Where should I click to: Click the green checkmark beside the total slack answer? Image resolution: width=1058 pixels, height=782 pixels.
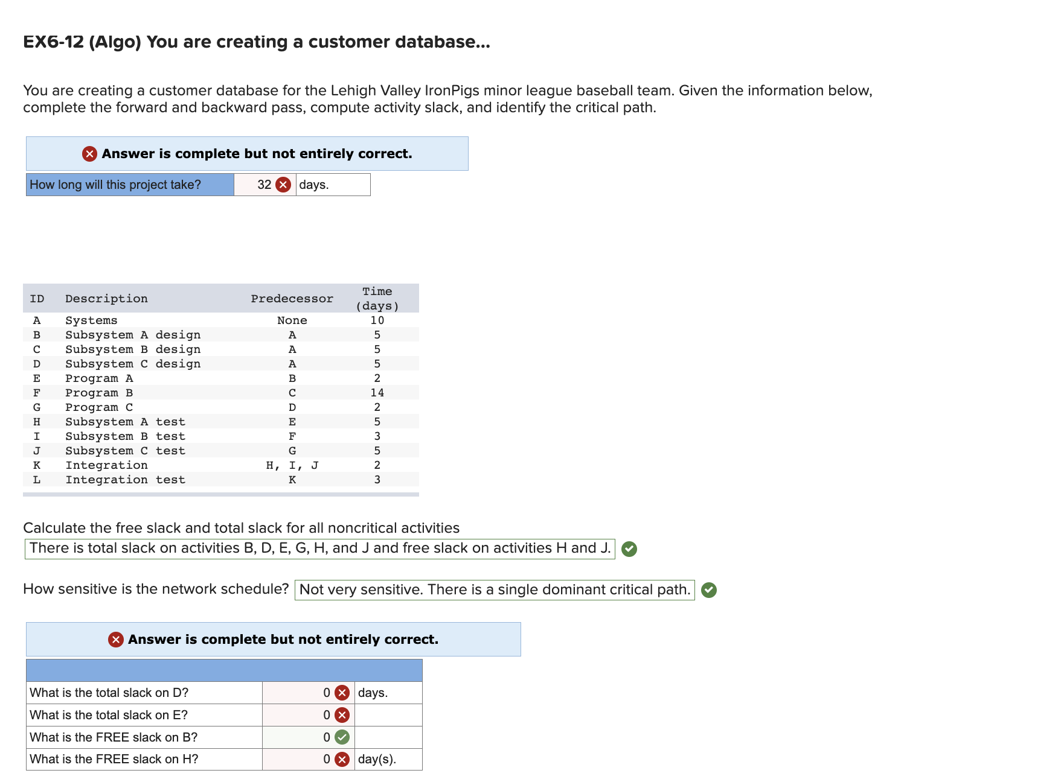[630, 549]
